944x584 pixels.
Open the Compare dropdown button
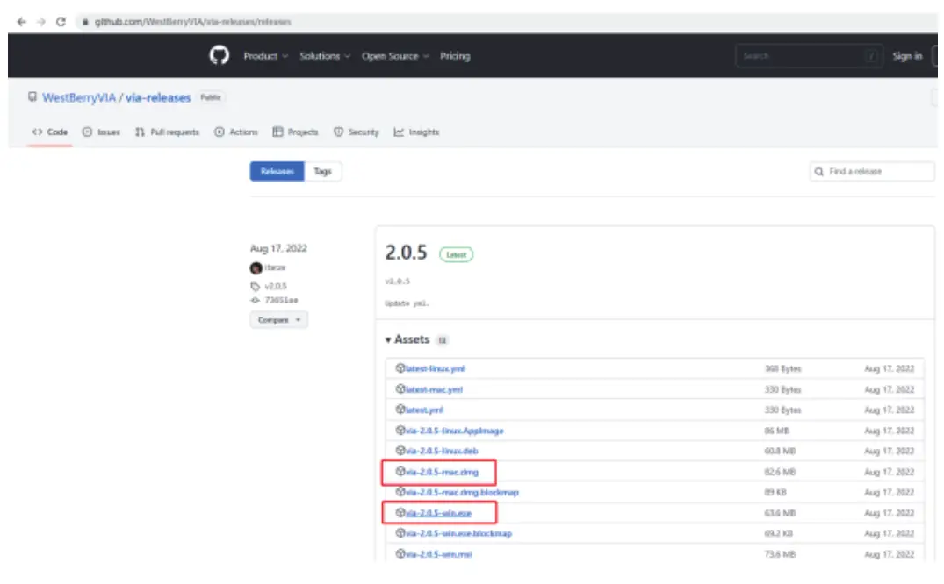[x=277, y=320]
